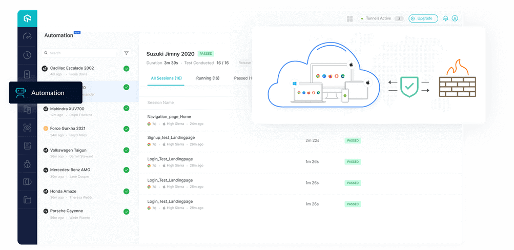Open the mobile device sidebar icon

point(27,74)
